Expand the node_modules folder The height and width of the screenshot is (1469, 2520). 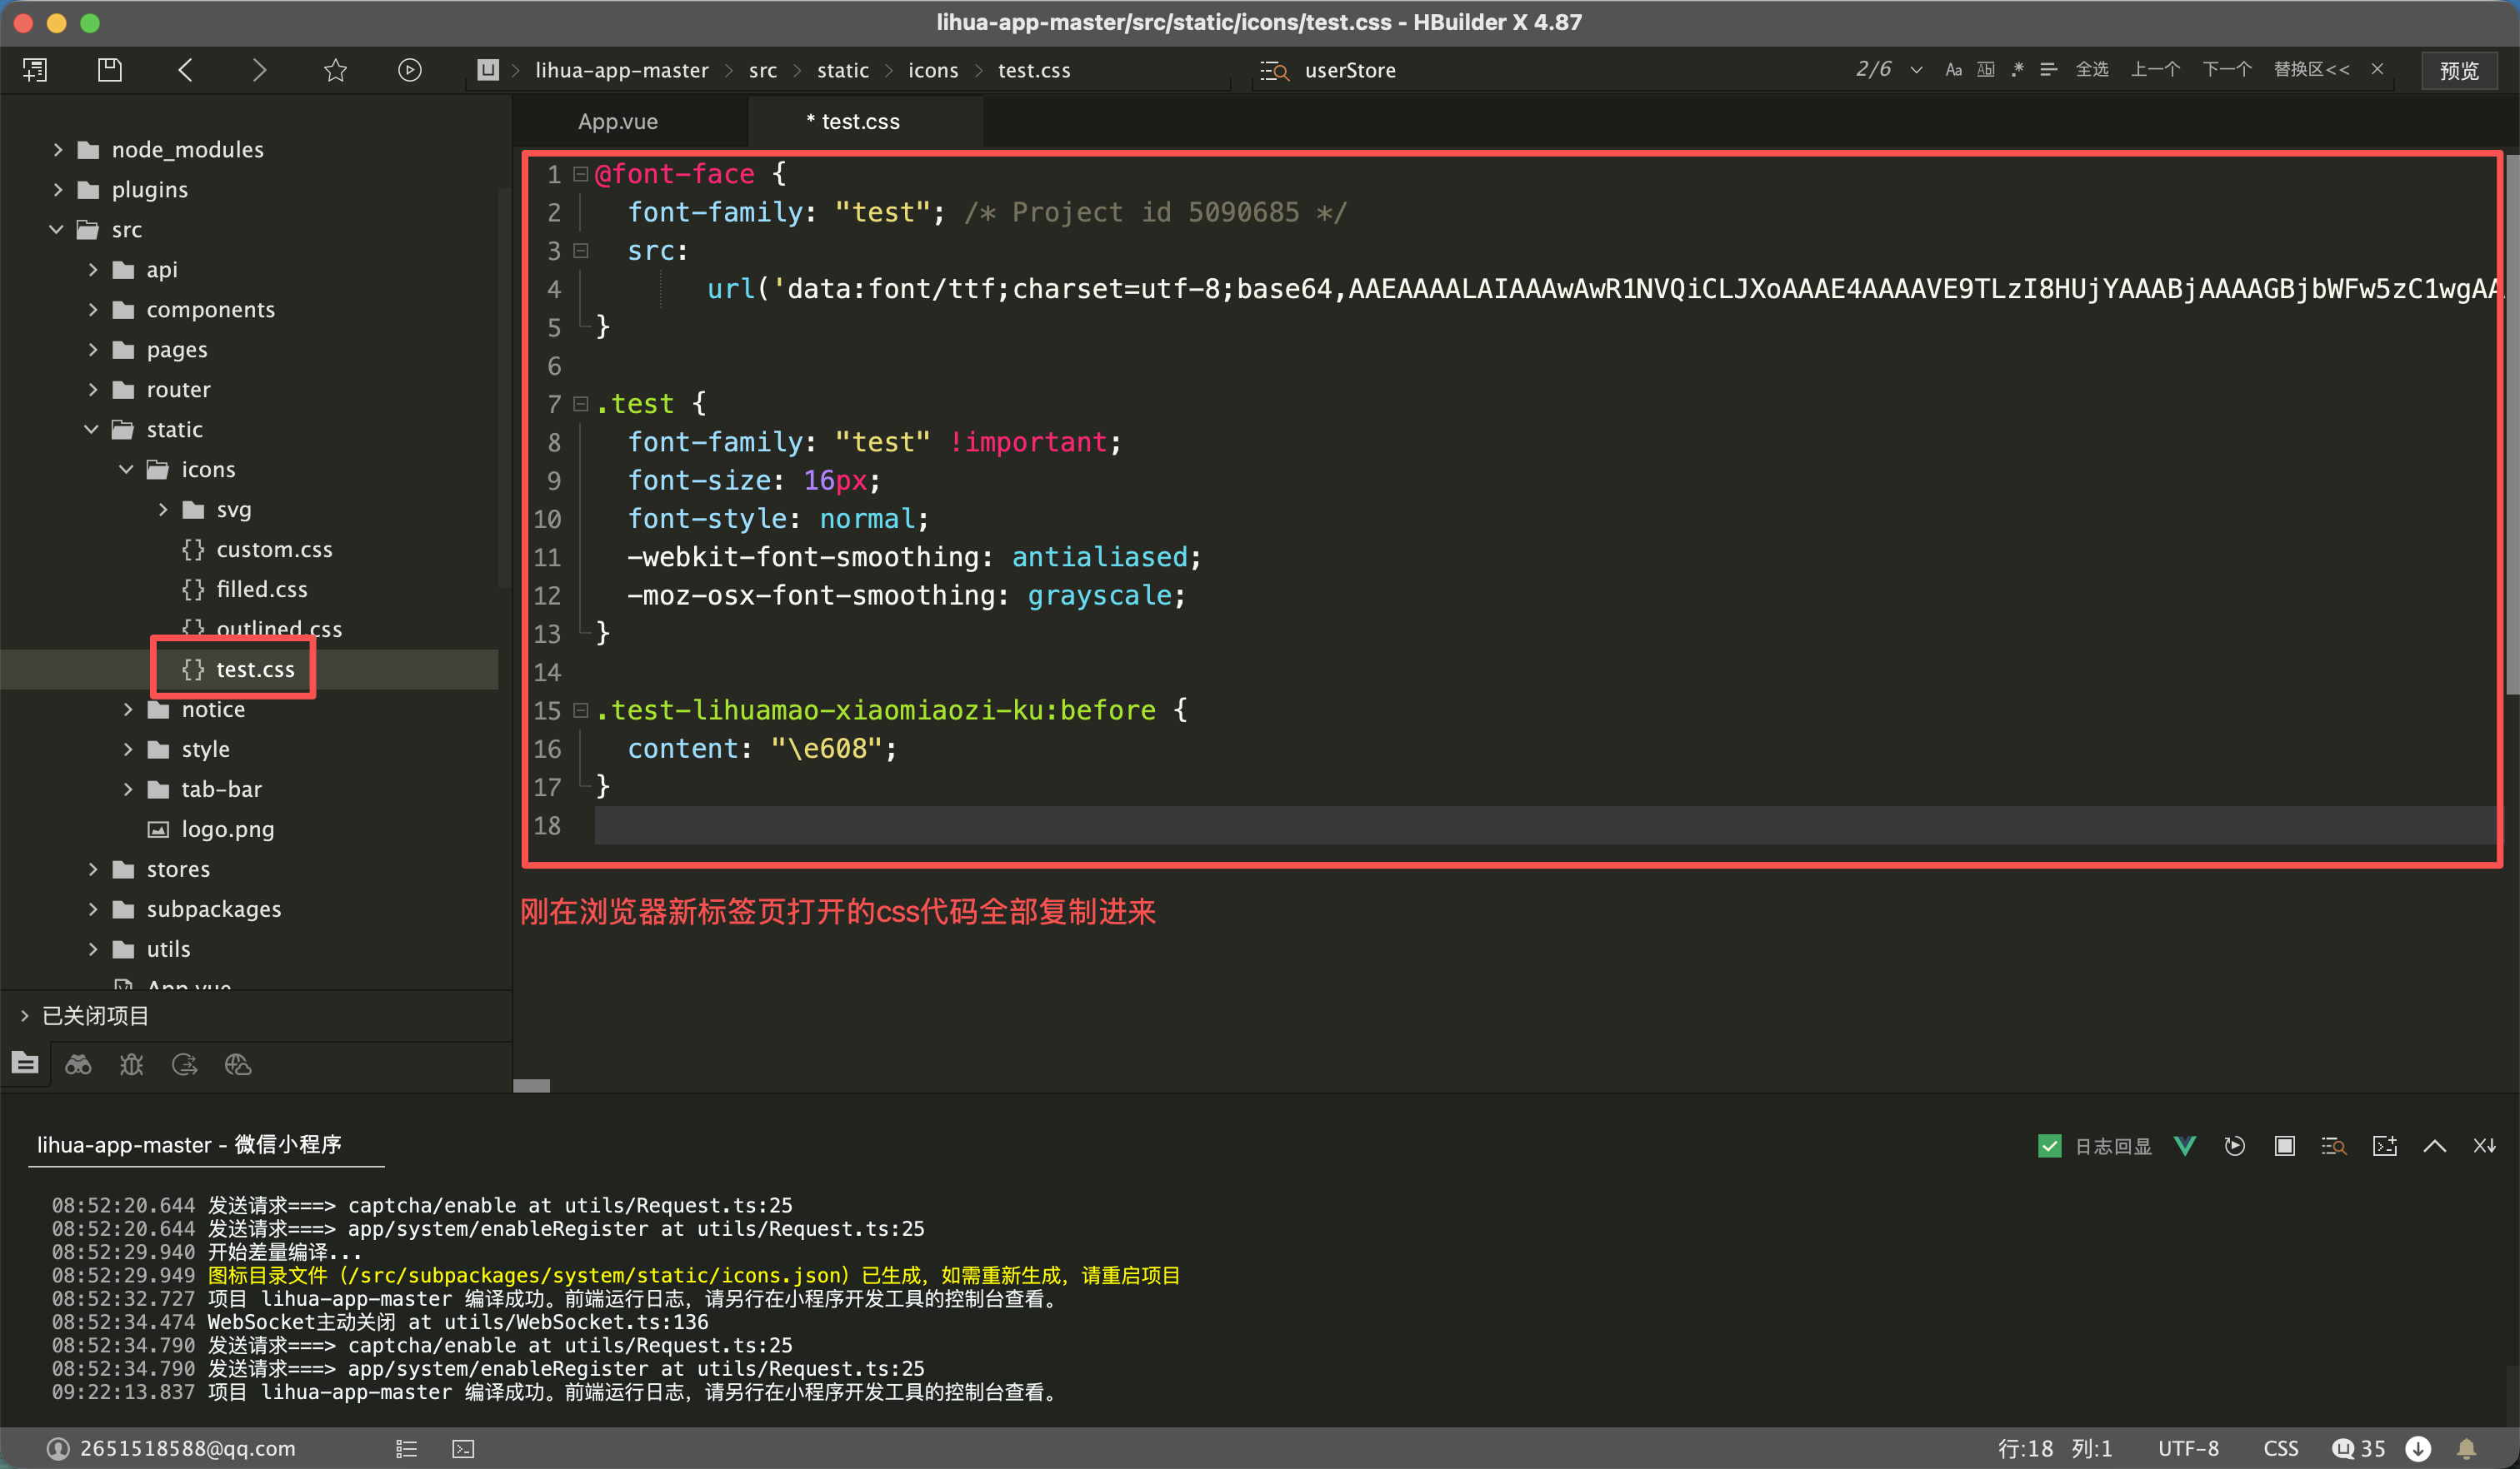click(x=57, y=150)
